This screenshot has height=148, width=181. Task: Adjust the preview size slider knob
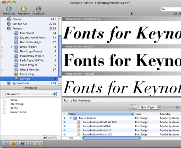177,107
